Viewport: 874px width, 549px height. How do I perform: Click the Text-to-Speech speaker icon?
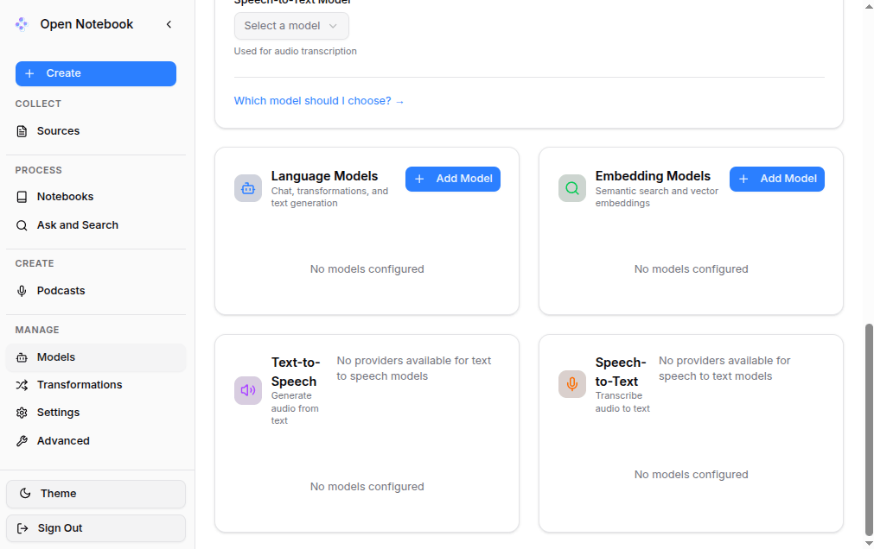click(248, 390)
